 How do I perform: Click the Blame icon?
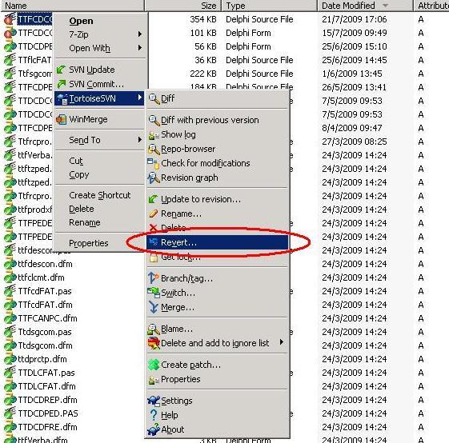[x=154, y=329]
